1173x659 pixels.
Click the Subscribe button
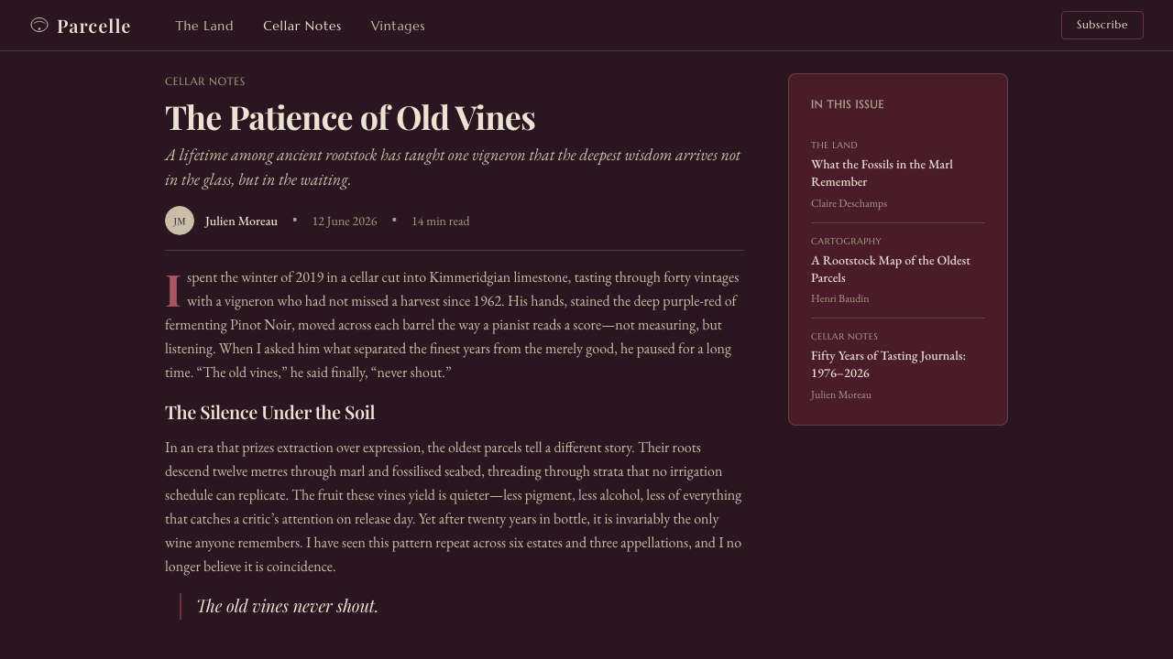pyautogui.click(x=1102, y=26)
